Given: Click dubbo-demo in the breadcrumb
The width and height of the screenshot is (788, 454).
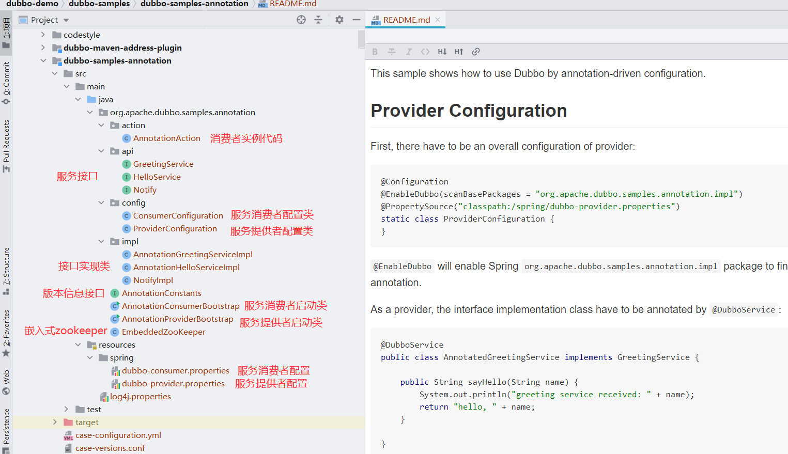Looking at the screenshot, I should coord(32,4).
